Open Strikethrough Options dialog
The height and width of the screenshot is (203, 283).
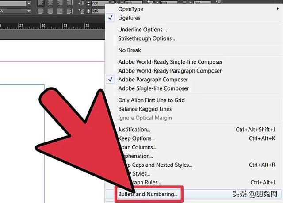(x=146, y=38)
